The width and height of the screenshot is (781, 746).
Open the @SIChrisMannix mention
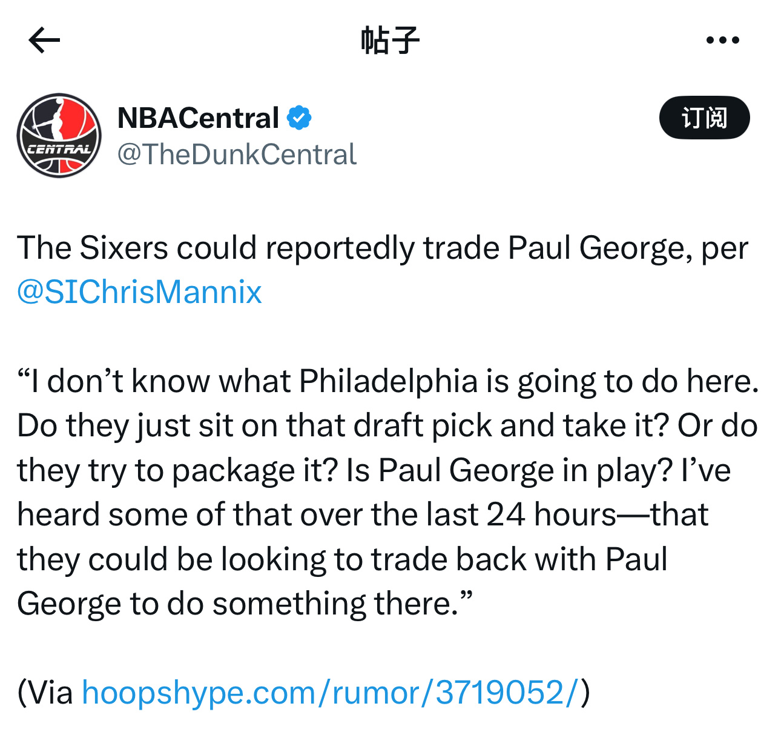pyautogui.click(x=140, y=292)
